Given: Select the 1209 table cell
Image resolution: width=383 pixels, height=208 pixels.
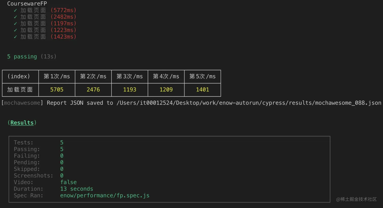Looking at the screenshot, I should click(166, 90).
